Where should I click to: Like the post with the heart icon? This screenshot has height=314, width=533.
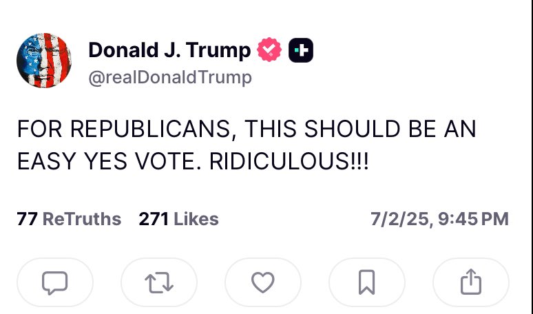(x=262, y=282)
